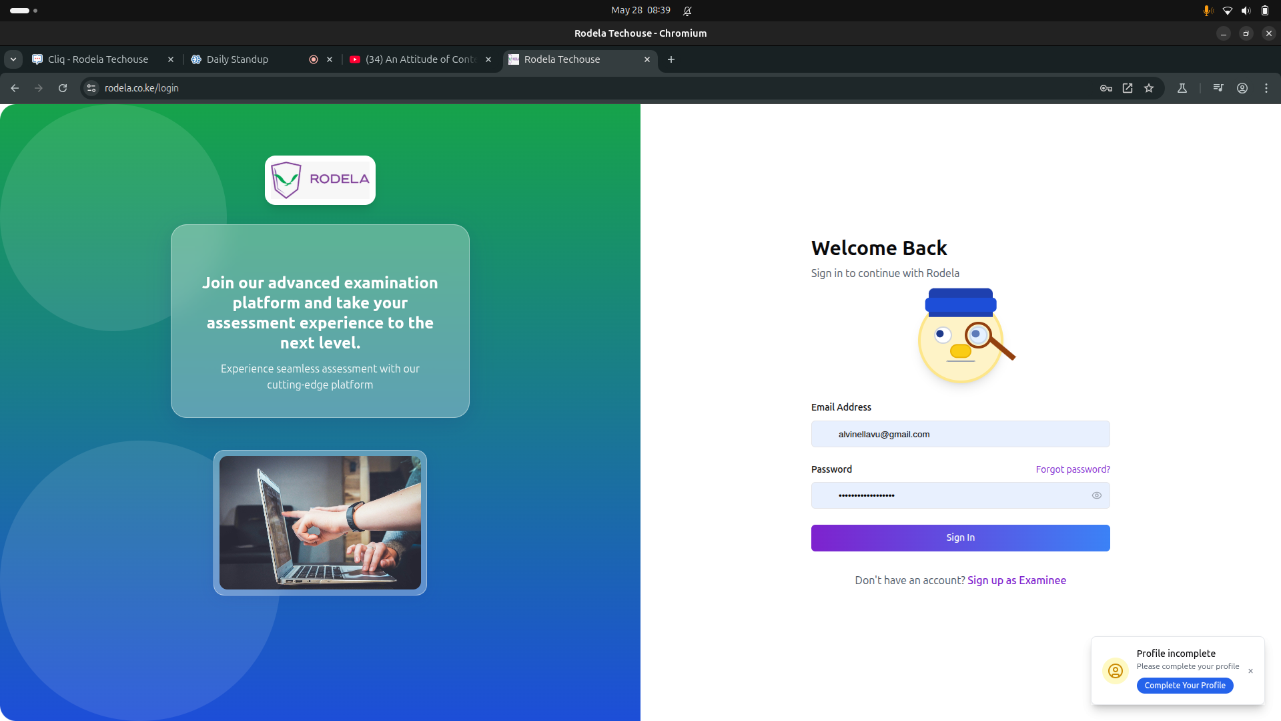Reload the page with refresh icon
The width and height of the screenshot is (1281, 721).
pyautogui.click(x=63, y=88)
